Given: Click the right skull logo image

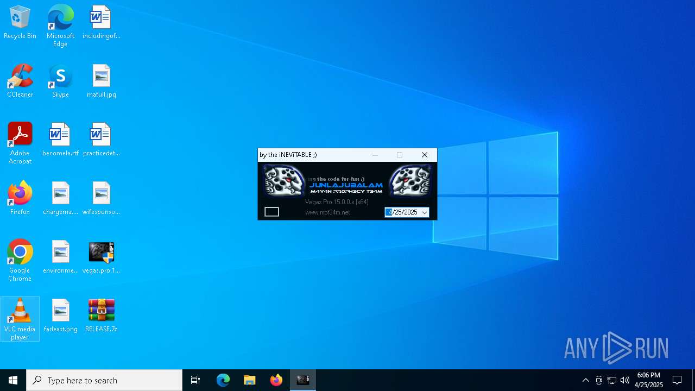Looking at the screenshot, I should tap(410, 180).
